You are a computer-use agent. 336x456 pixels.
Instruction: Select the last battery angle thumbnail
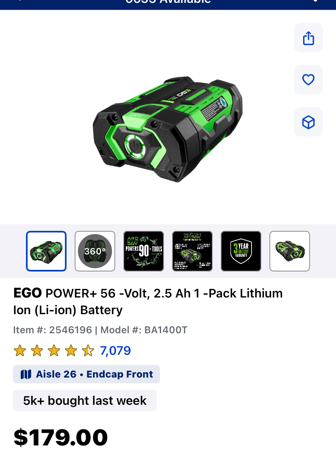(x=290, y=251)
